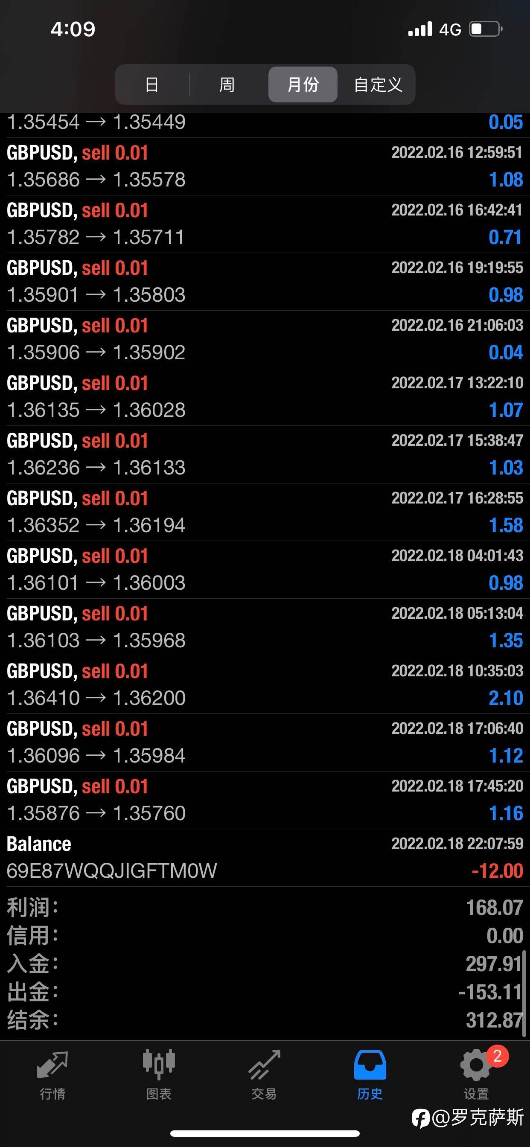Open GBPUSD sell trade closed 2022.02.16 12:59:51
The height and width of the screenshot is (1147, 530).
pos(265,166)
